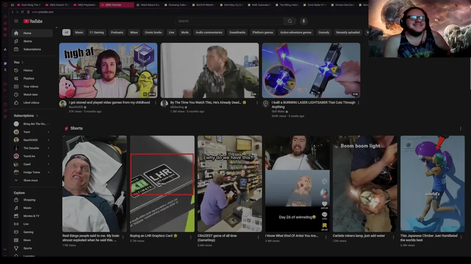Open options for the CRAZIEST game GameStop short
Image resolution: width=471 pixels, height=264 pixels.
point(258,237)
